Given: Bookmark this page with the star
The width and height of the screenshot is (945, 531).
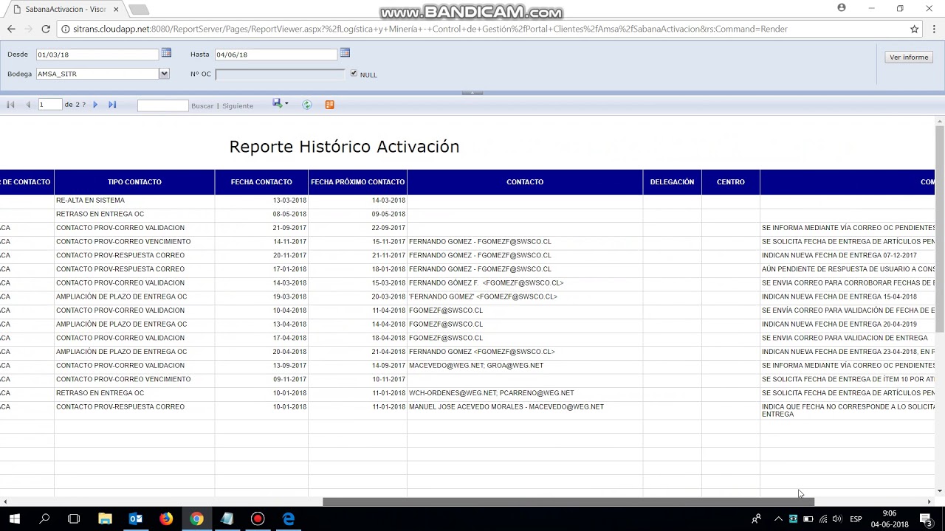Looking at the screenshot, I should 914,29.
